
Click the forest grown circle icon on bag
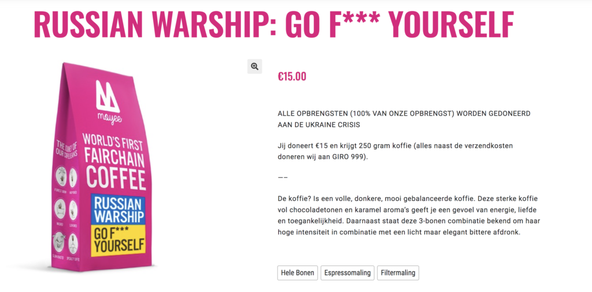coord(61,175)
